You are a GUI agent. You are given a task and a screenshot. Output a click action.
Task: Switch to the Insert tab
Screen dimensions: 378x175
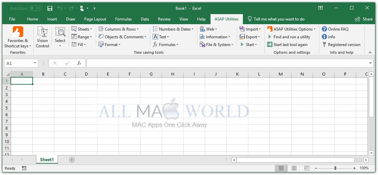52,19
